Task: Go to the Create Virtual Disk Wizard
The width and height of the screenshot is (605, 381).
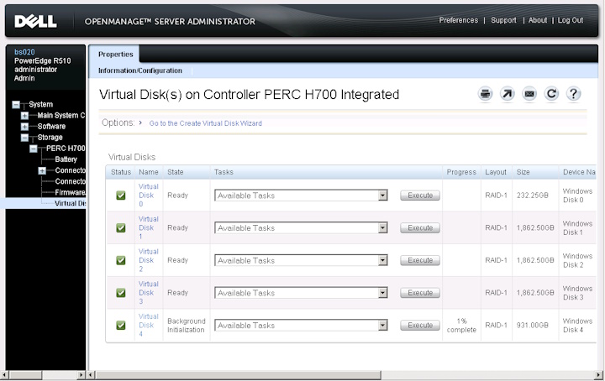Action: [x=205, y=123]
